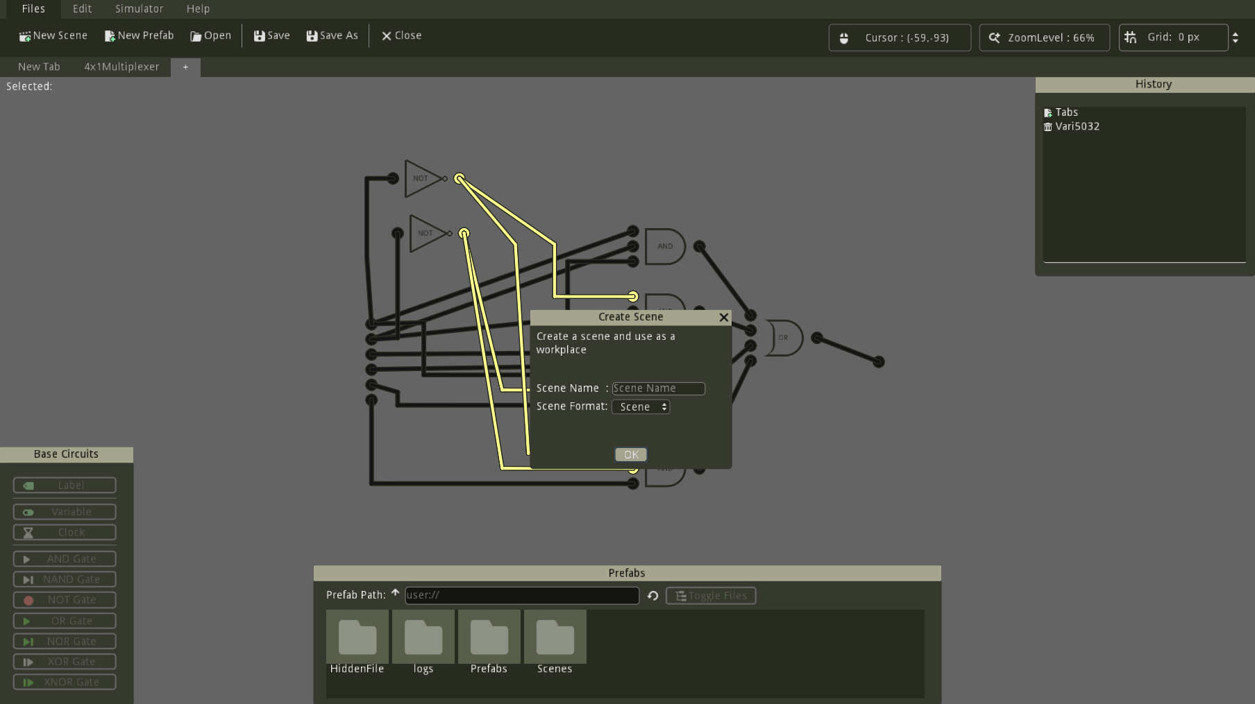1255x704 pixels.
Task: Switch to the 4x1Multiplexer tab
Action: 121,67
